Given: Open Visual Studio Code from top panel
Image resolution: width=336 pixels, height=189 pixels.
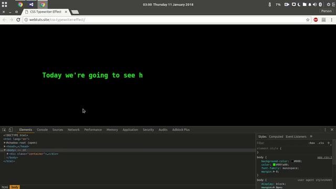Looking at the screenshot, I should coord(31,4).
